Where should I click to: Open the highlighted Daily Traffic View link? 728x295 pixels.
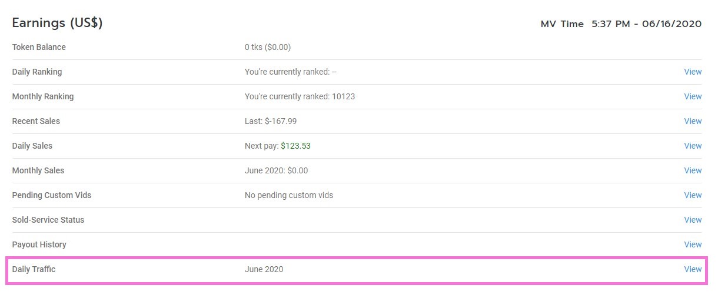693,269
